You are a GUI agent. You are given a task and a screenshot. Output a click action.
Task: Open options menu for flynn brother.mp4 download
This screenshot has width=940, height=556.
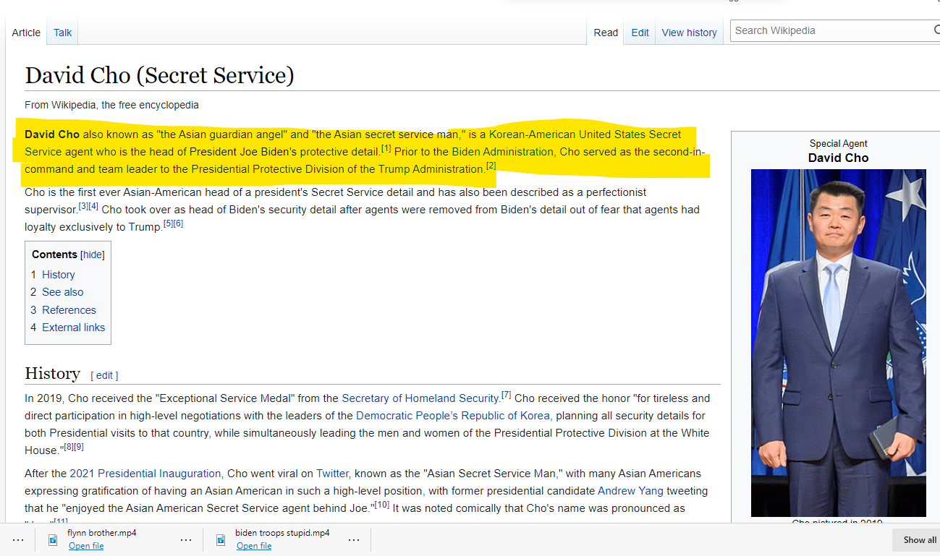coord(186,540)
